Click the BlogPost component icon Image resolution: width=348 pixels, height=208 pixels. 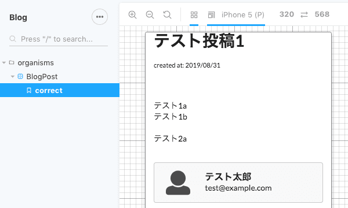pyautogui.click(x=20, y=76)
